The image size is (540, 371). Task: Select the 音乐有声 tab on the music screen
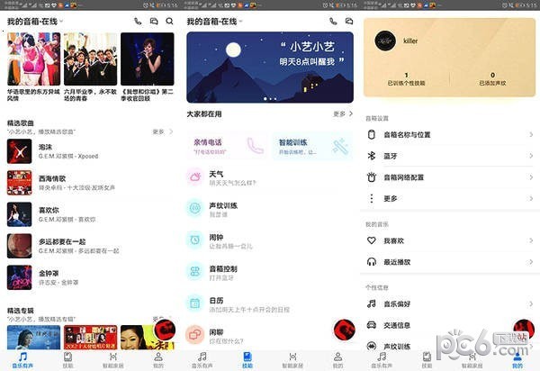(x=22, y=360)
